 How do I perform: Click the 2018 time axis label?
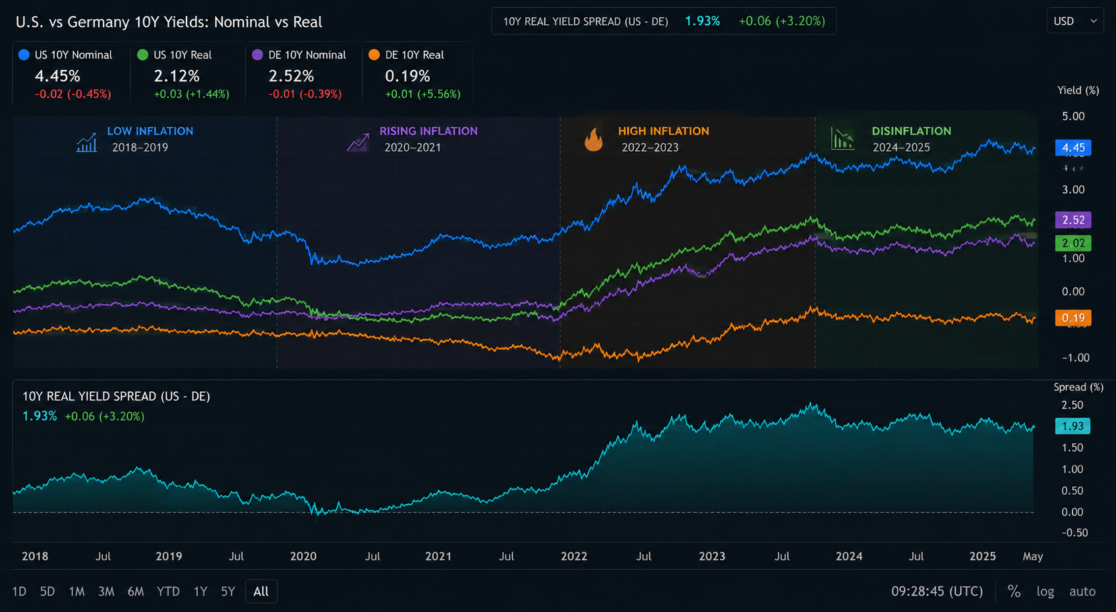(x=35, y=557)
